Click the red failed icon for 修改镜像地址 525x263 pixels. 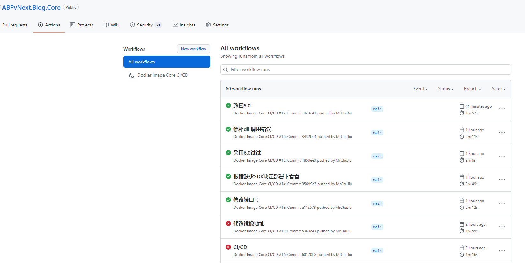[x=228, y=223]
